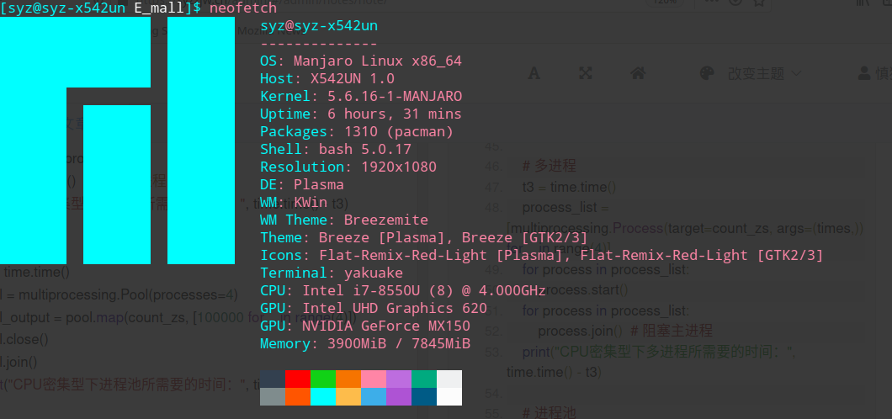892x419 pixels.
Task: Click the top-row orange color block
Action: pyautogui.click(x=348, y=379)
